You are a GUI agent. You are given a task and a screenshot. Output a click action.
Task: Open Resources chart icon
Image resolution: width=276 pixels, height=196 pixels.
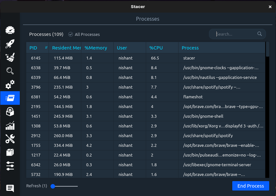(10, 125)
